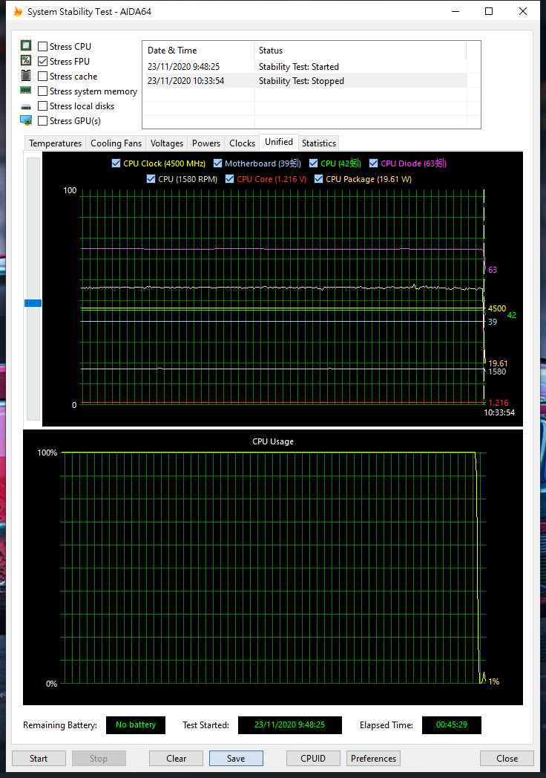Image resolution: width=546 pixels, height=778 pixels.
Task: Enable the Stress system memory checkbox
Action: pos(42,91)
